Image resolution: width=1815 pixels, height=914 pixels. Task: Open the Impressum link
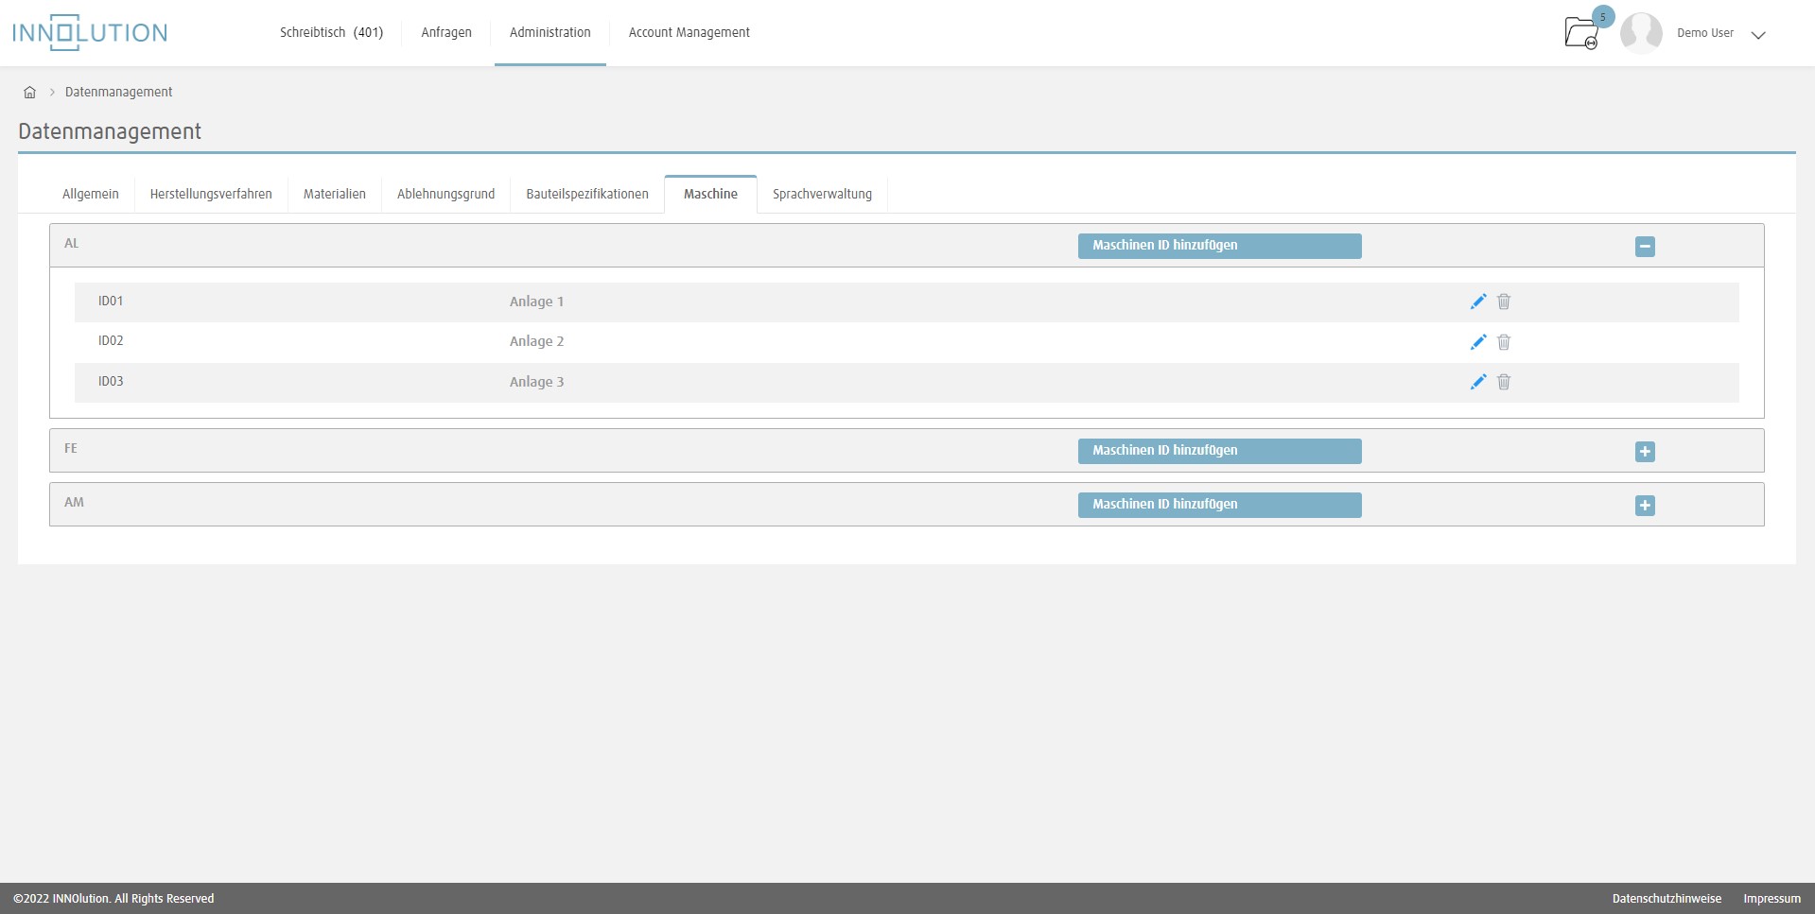click(x=1771, y=898)
